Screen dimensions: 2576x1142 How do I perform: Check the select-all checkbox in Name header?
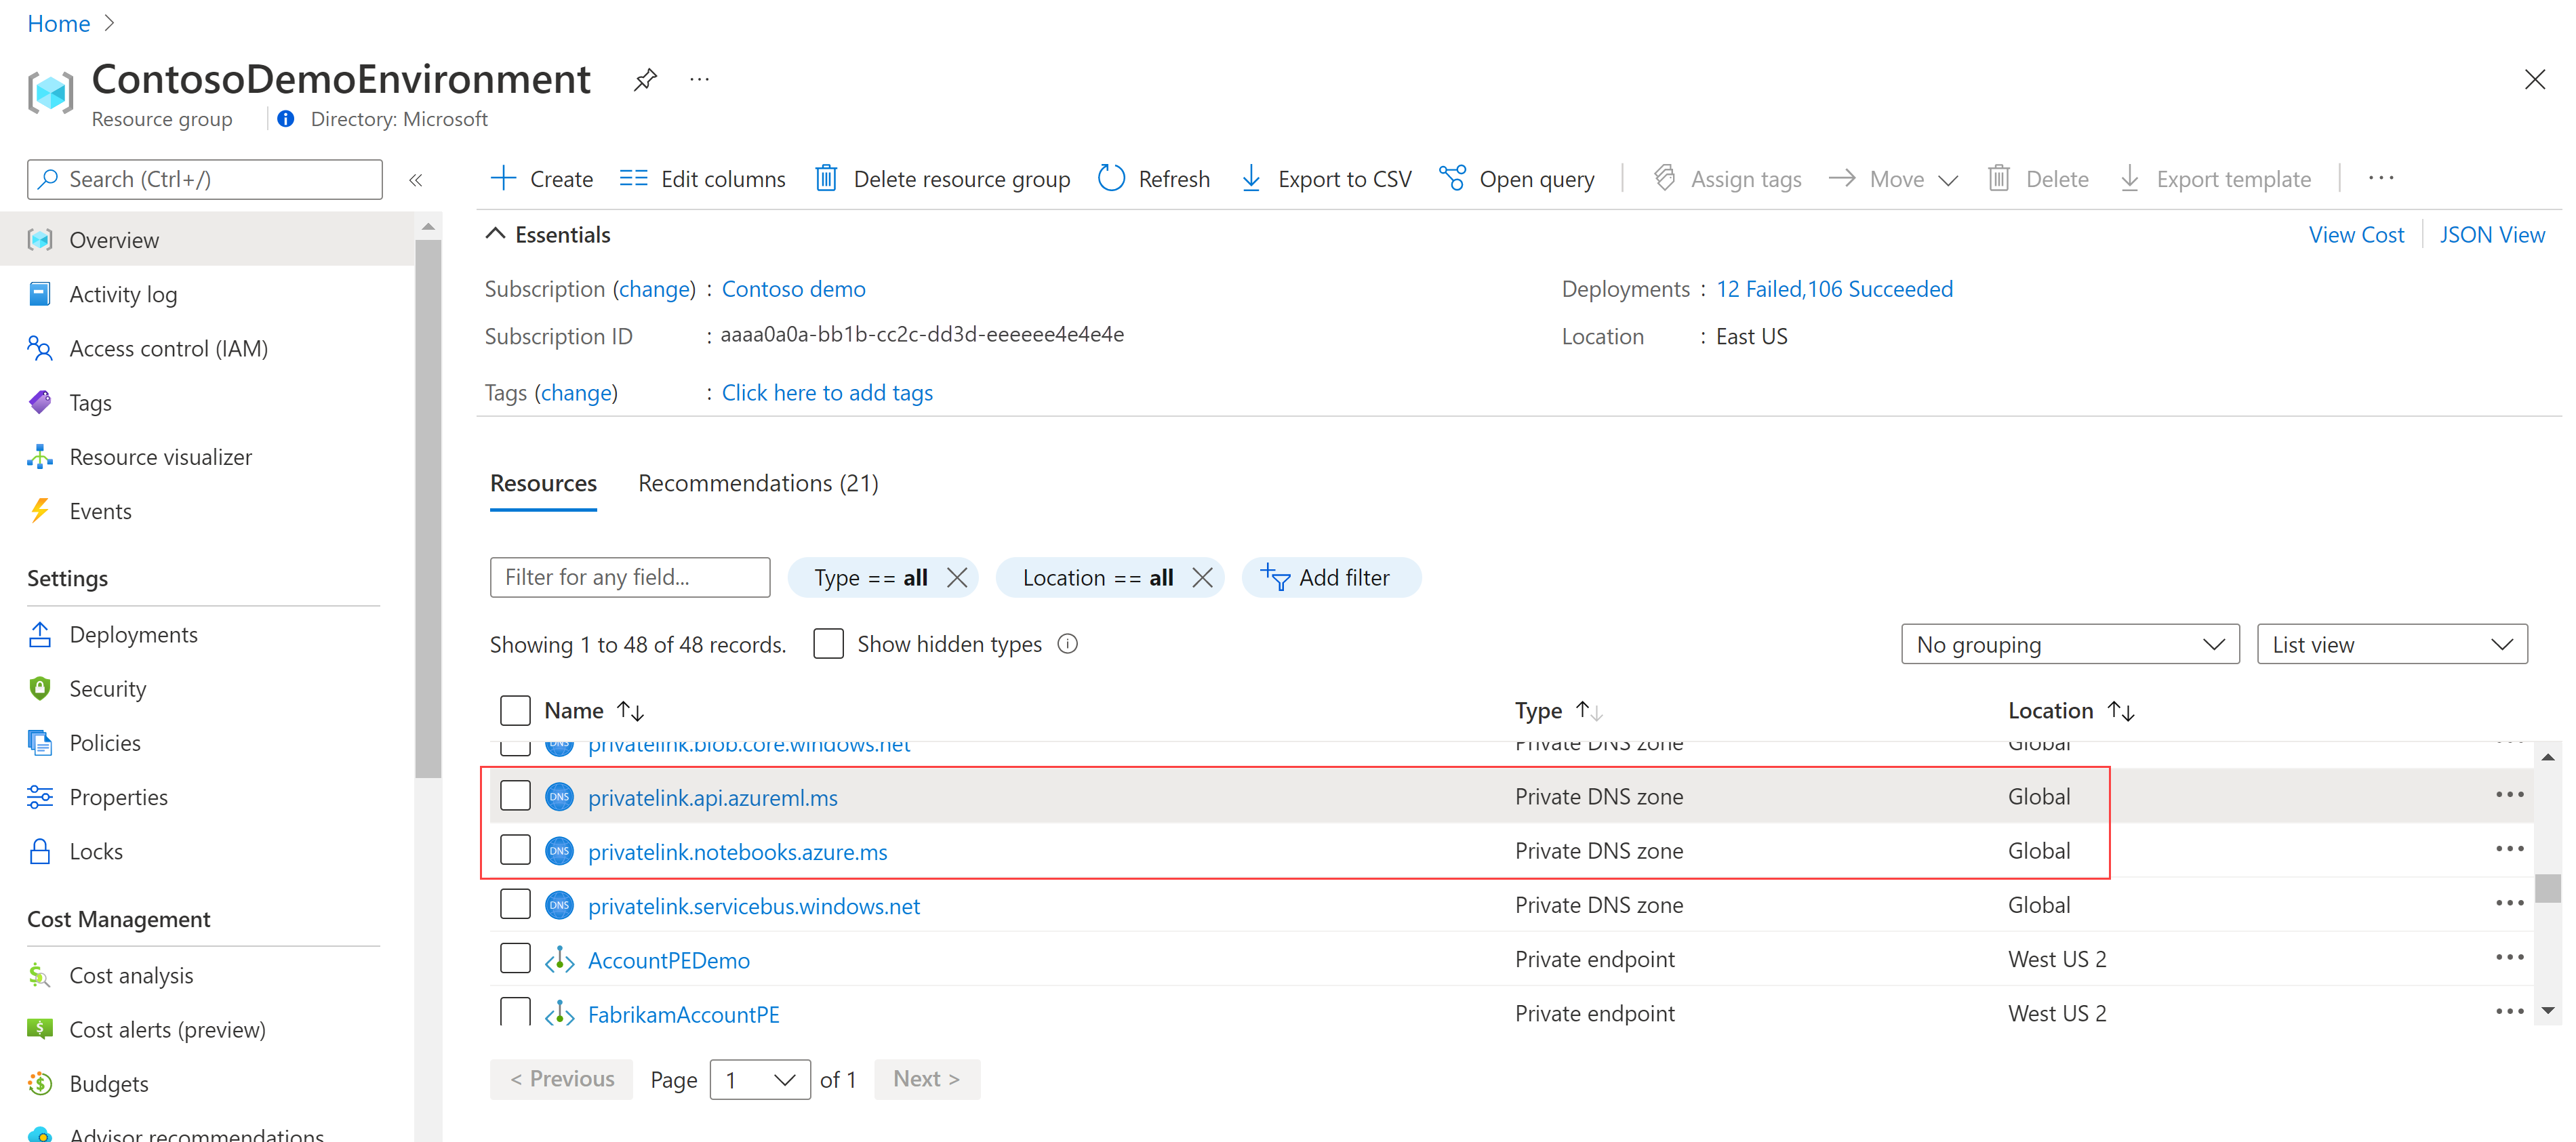click(x=515, y=711)
